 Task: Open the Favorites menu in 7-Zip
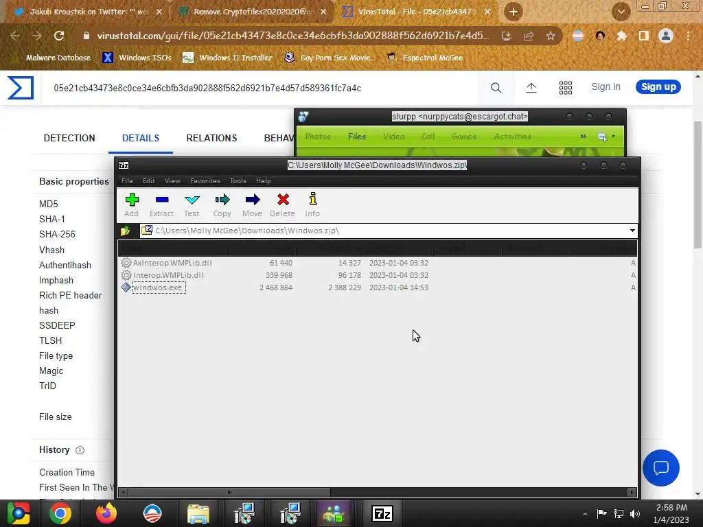pyautogui.click(x=205, y=181)
